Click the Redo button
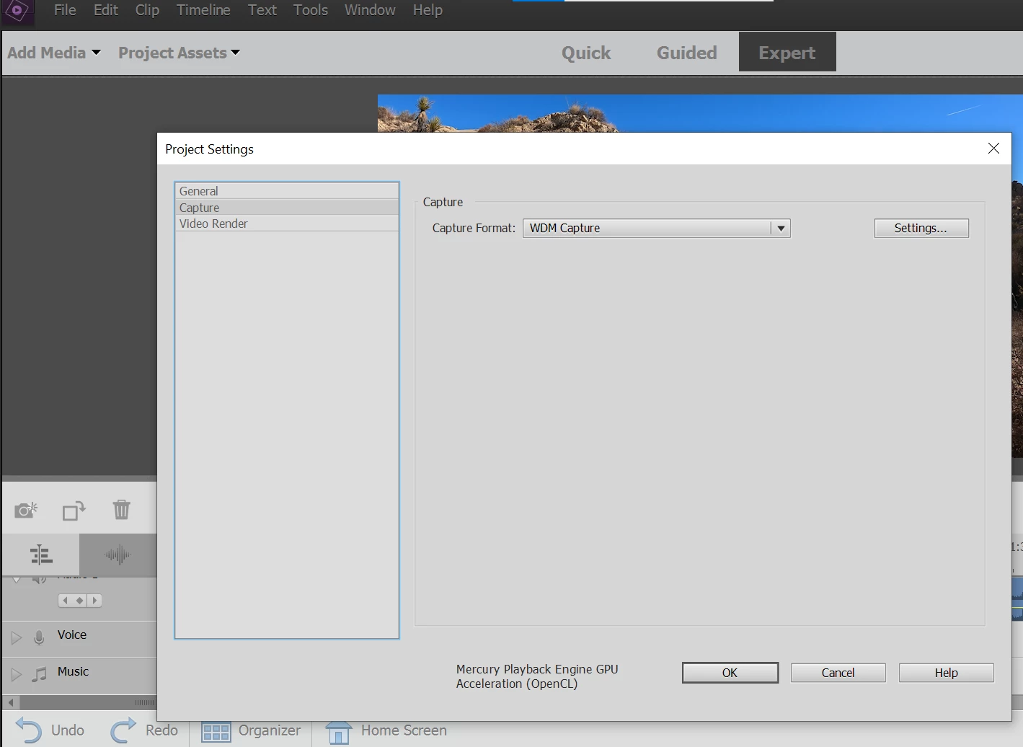1023x747 pixels. [143, 730]
